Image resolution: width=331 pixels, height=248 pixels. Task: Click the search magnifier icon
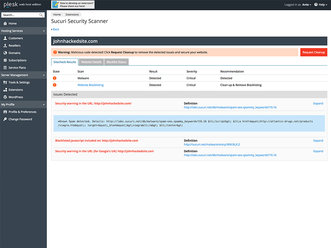[41, 15]
